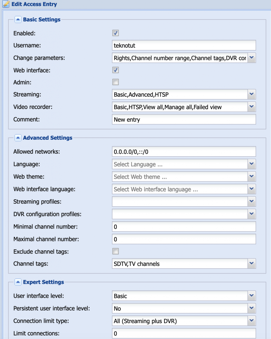
Task: Focus the Allowed networks field
Action: (x=184, y=152)
